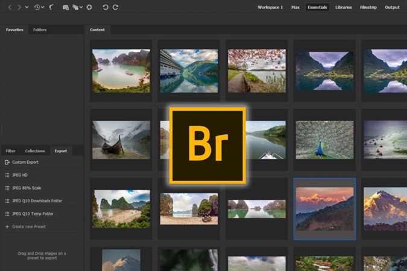Select the many small boats in mist thumbnail
This screenshot has width=407, height=271.
click(x=385, y=140)
